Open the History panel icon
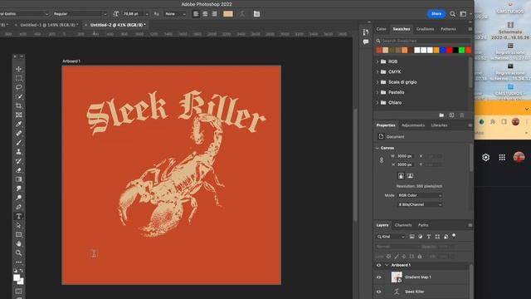This screenshot has width=531, height=299. [366, 32]
